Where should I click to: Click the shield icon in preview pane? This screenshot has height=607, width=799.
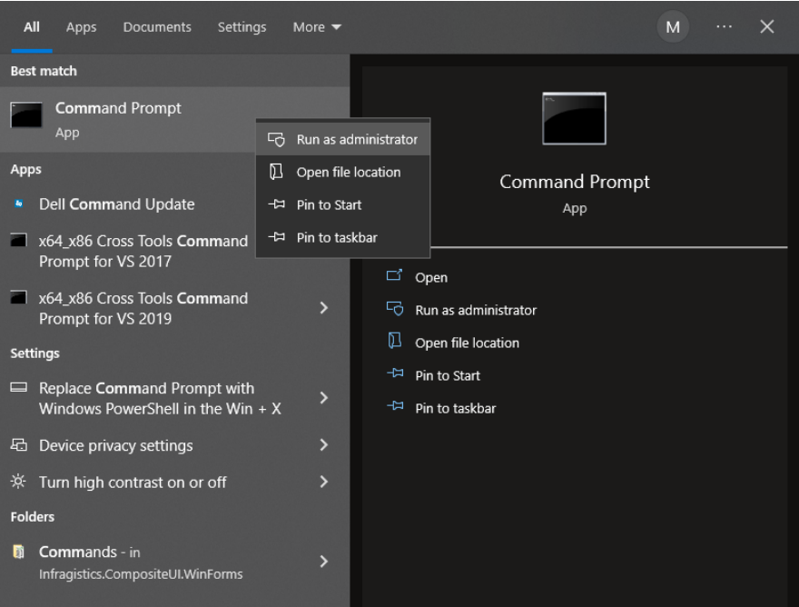(x=395, y=309)
